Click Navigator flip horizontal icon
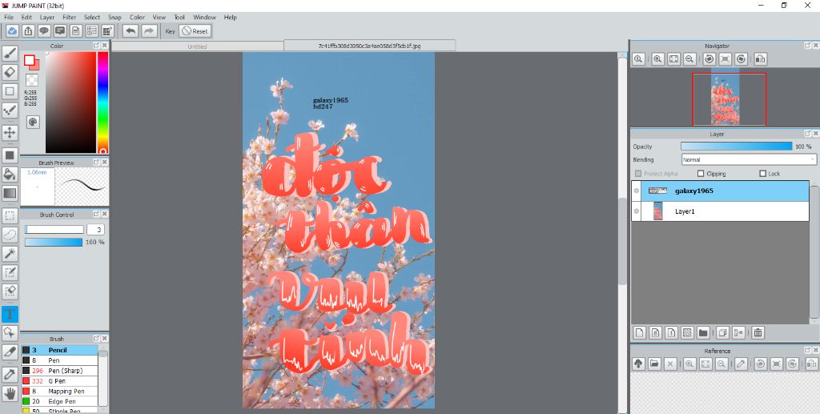The height and width of the screenshot is (414, 820). click(x=761, y=59)
